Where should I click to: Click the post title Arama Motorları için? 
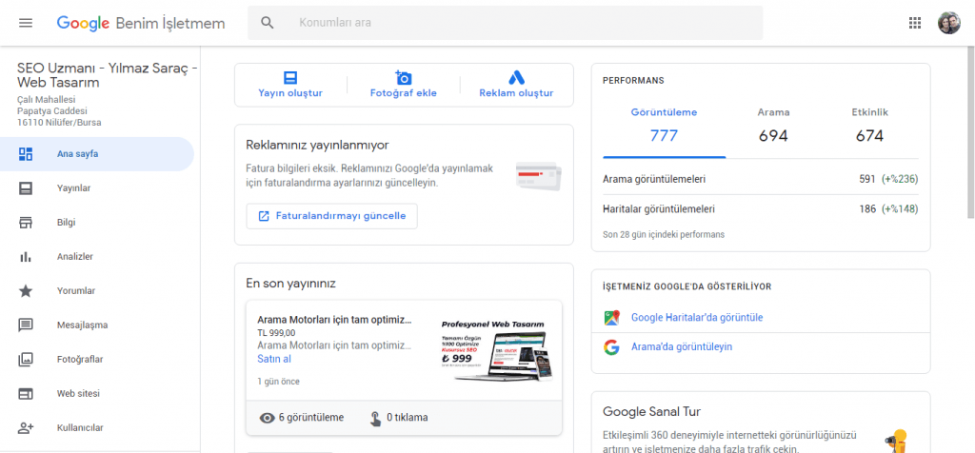tap(334, 320)
